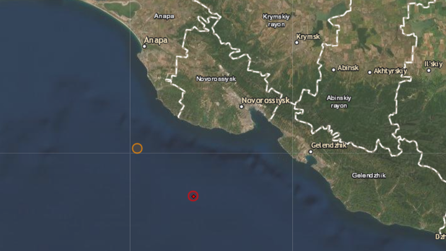
Task: Click the Krymsk town label
Action: [x=308, y=37]
